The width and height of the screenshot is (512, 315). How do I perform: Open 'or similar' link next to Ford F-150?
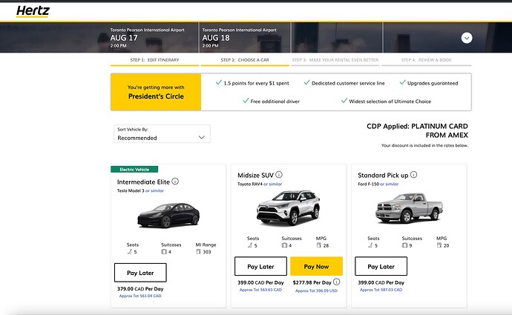(390, 185)
